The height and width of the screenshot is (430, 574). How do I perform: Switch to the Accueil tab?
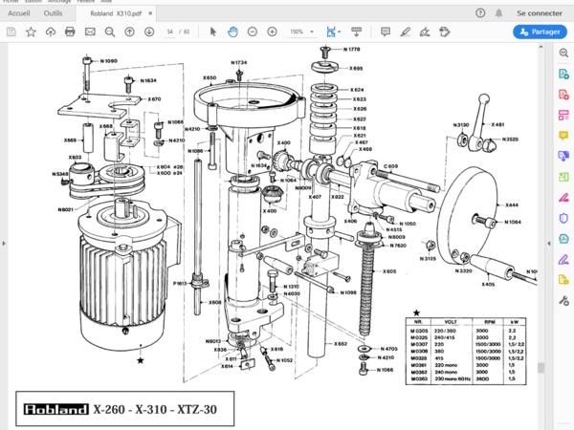tap(19, 13)
